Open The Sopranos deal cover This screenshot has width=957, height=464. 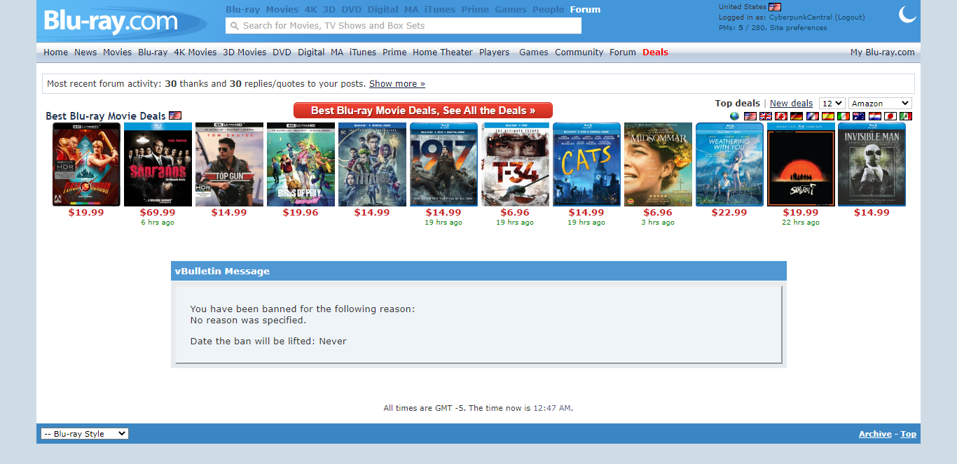[158, 164]
